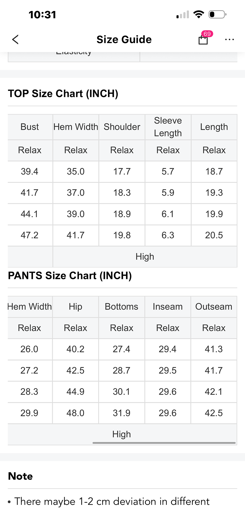Tap the 10:31 clock in status bar
The height and width of the screenshot is (530, 245).
click(42, 15)
